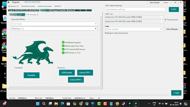
Task: Open the Windows Start menu
Action: click(x=38, y=104)
